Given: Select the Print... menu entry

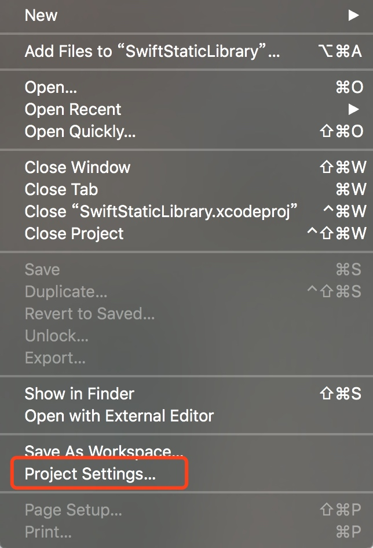Looking at the screenshot, I should point(48,532).
